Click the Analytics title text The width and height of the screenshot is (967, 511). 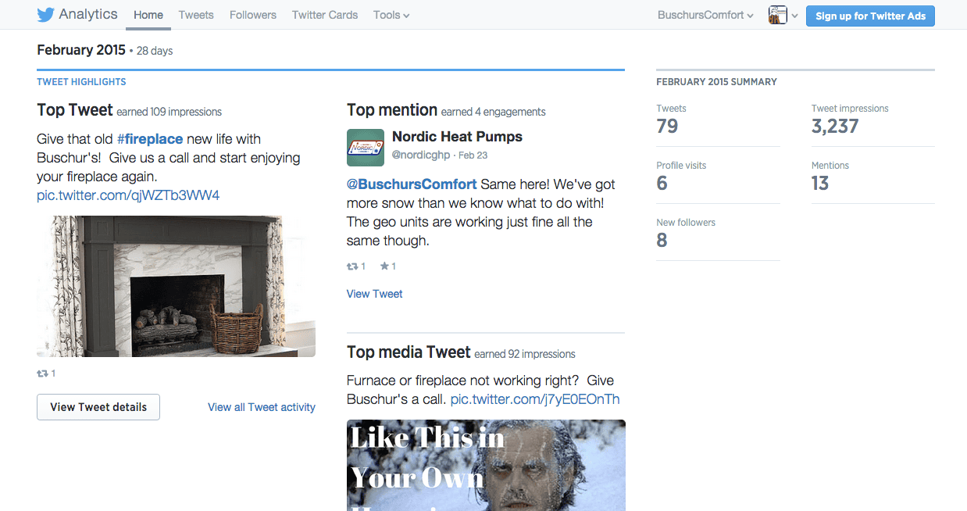[x=88, y=14]
